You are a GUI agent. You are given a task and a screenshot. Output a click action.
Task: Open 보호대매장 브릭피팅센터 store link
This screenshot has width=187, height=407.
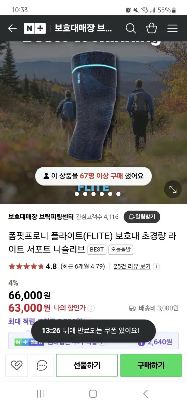click(41, 217)
